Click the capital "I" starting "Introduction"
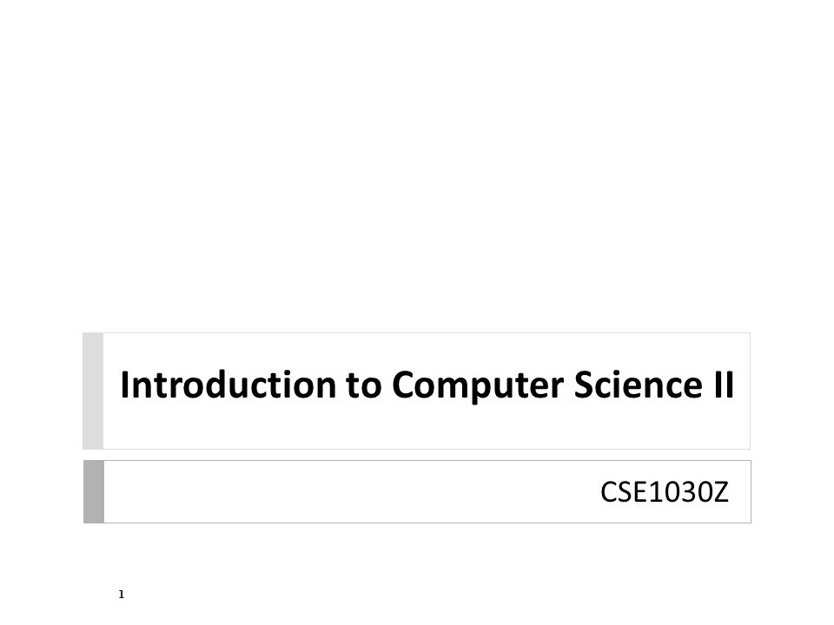This screenshot has width=834, height=625. [124, 385]
